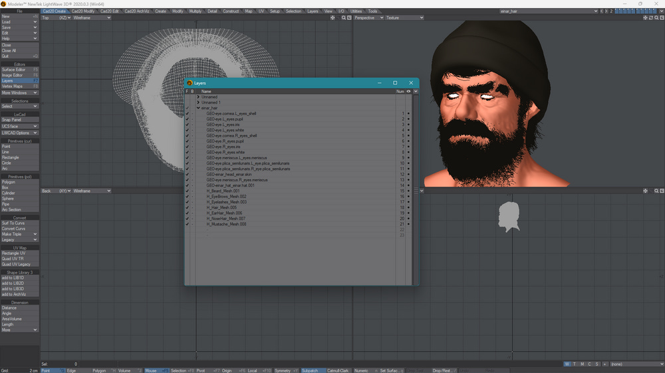The width and height of the screenshot is (665, 373).
Task: Toggle foreground check for H_Beard_Mesh.001 layer
Action: click(187, 191)
